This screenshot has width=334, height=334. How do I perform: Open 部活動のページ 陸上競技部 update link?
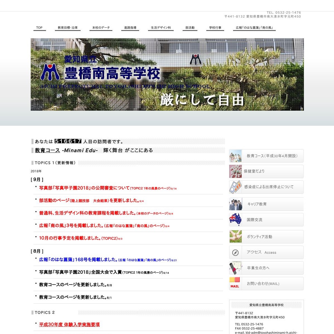(91, 201)
